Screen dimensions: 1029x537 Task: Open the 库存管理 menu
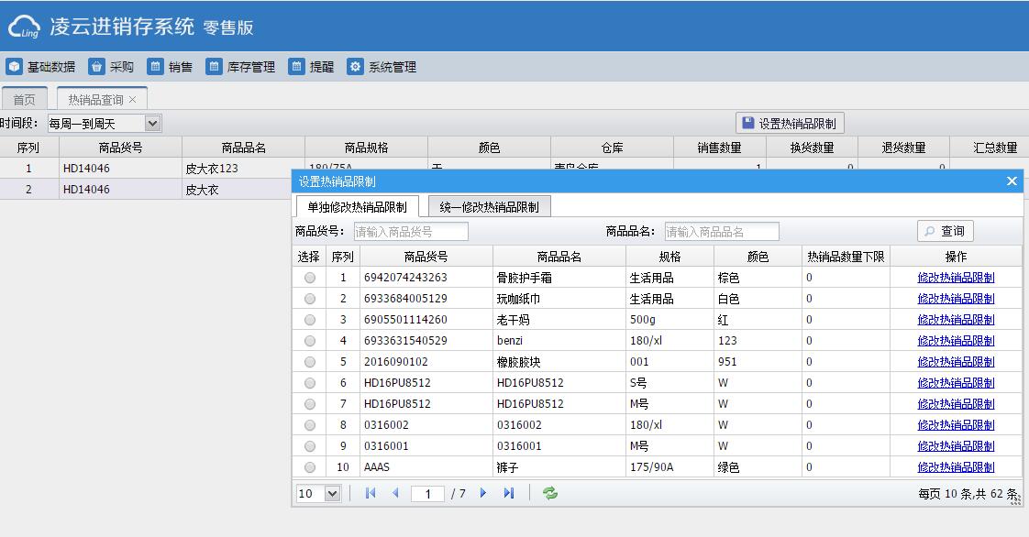(x=240, y=67)
